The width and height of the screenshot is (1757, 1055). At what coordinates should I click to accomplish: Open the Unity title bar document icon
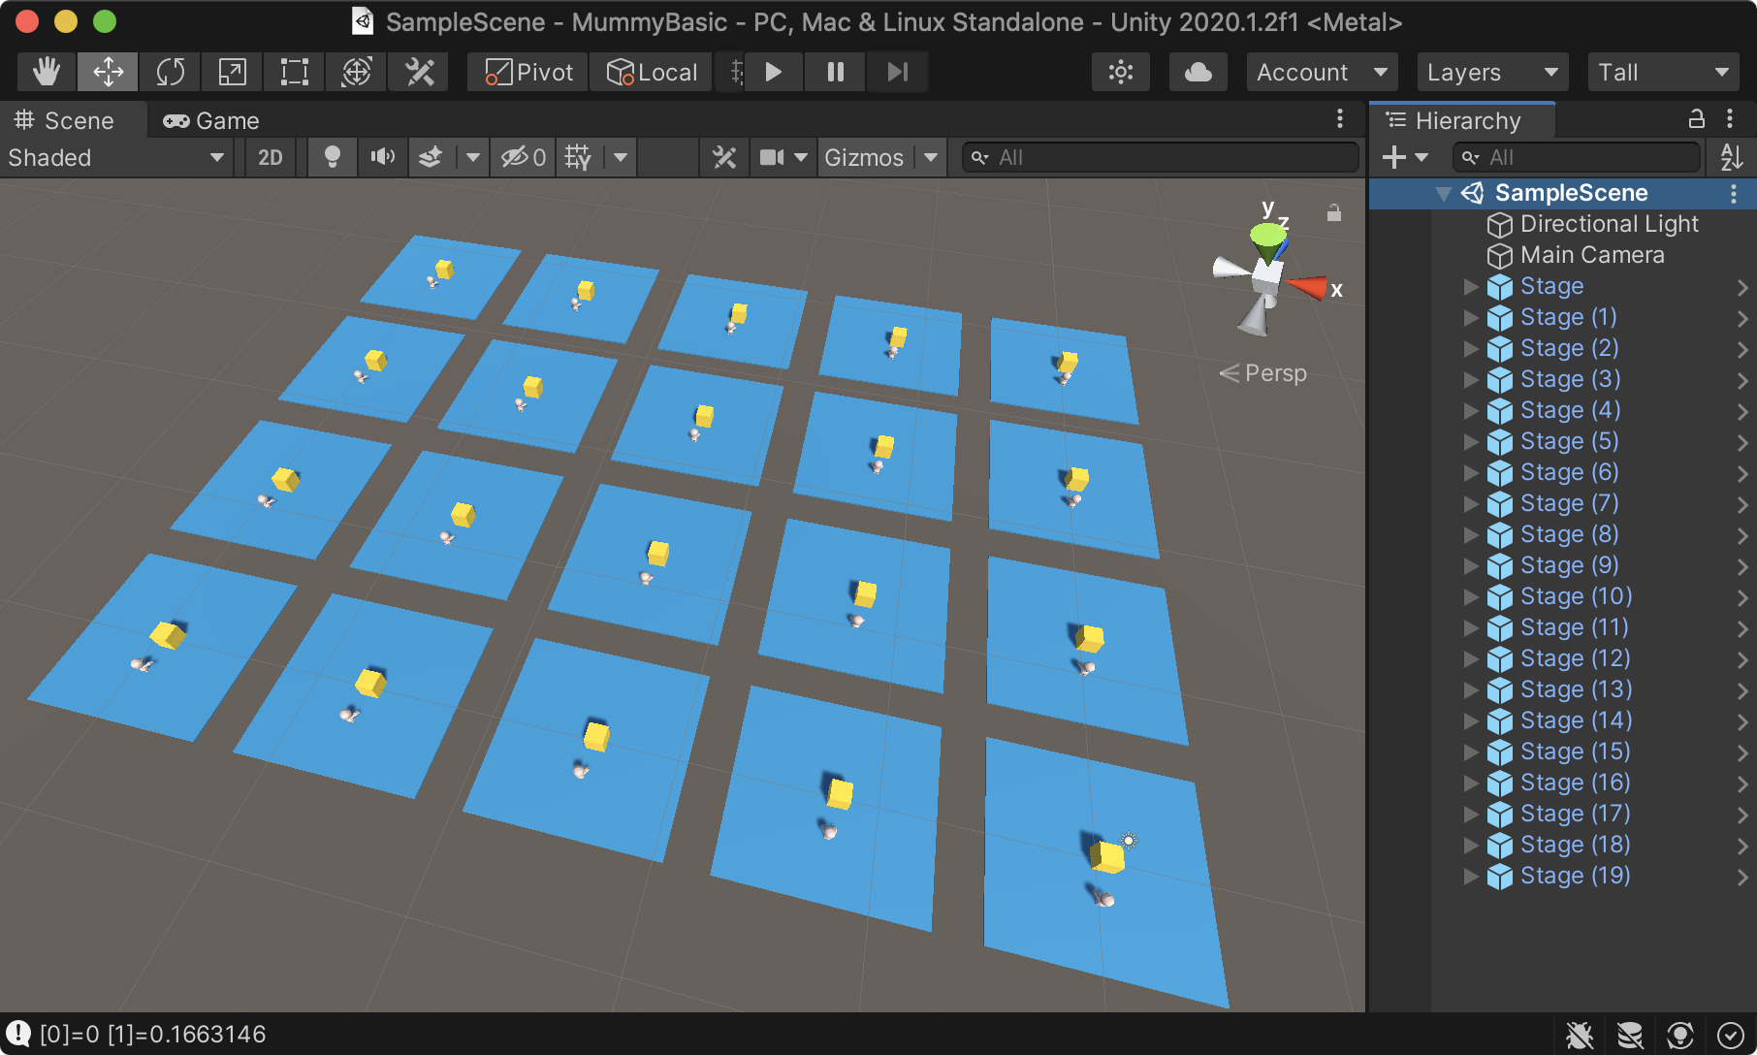coord(363,21)
